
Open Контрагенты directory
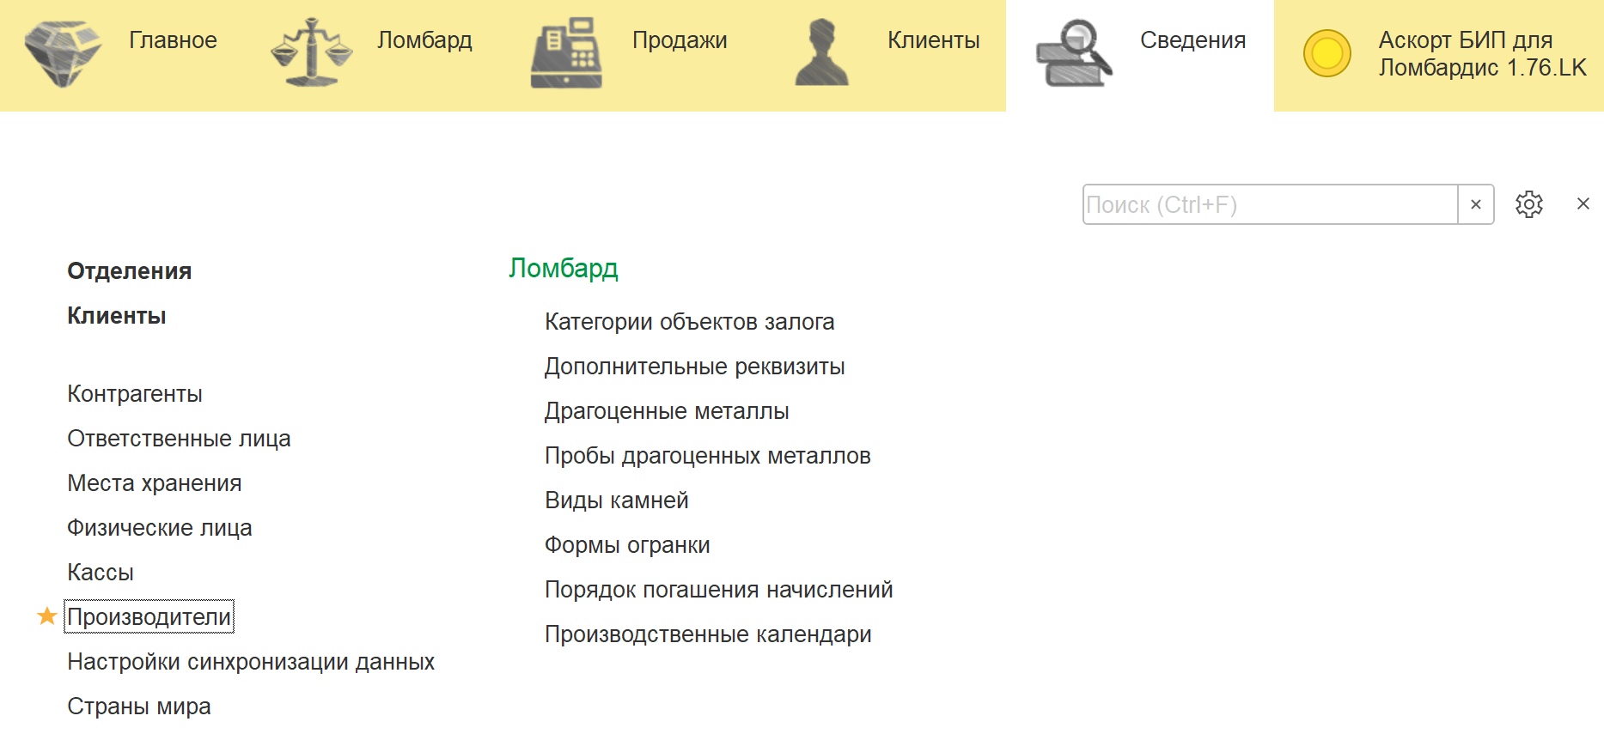[135, 394]
